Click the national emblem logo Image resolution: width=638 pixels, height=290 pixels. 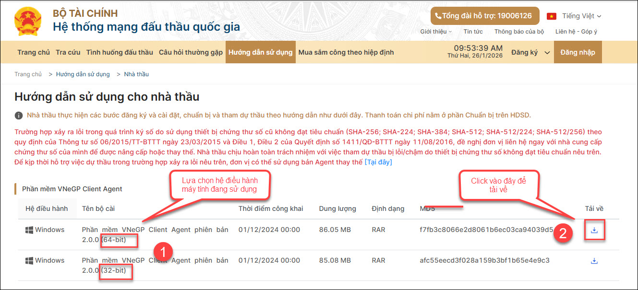[28, 21]
